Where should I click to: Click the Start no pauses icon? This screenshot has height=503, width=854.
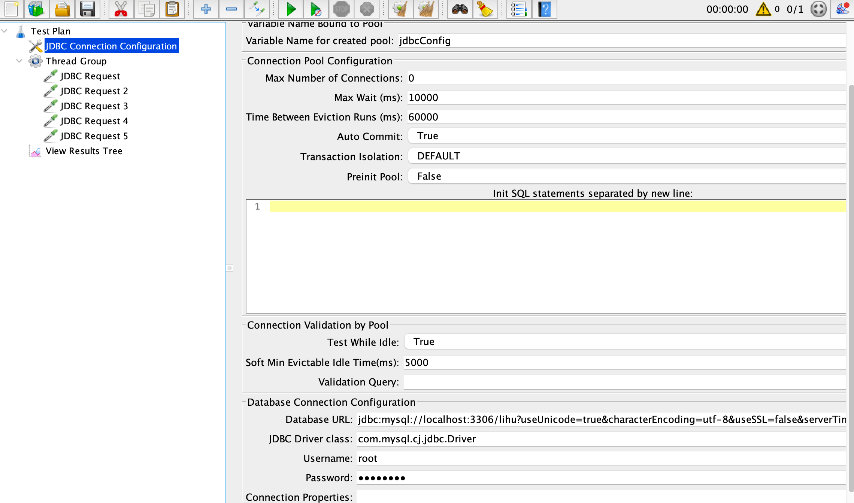[x=316, y=9]
